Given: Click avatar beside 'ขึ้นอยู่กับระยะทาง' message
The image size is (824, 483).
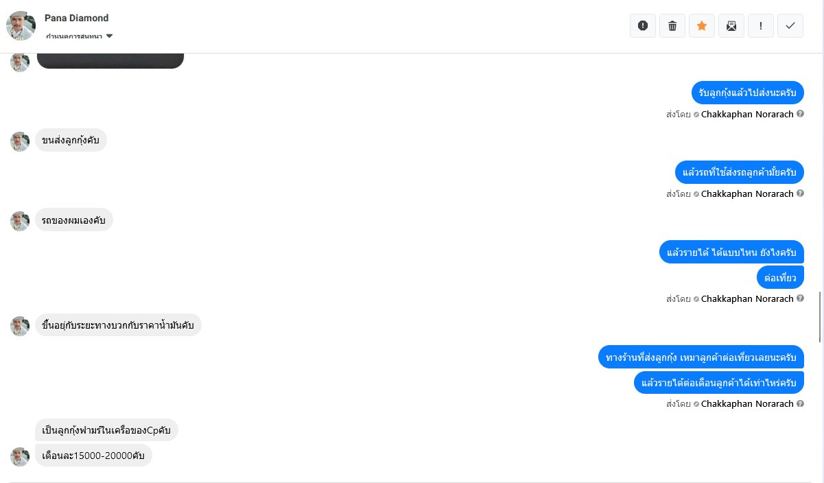Looking at the screenshot, I should click(20, 326).
